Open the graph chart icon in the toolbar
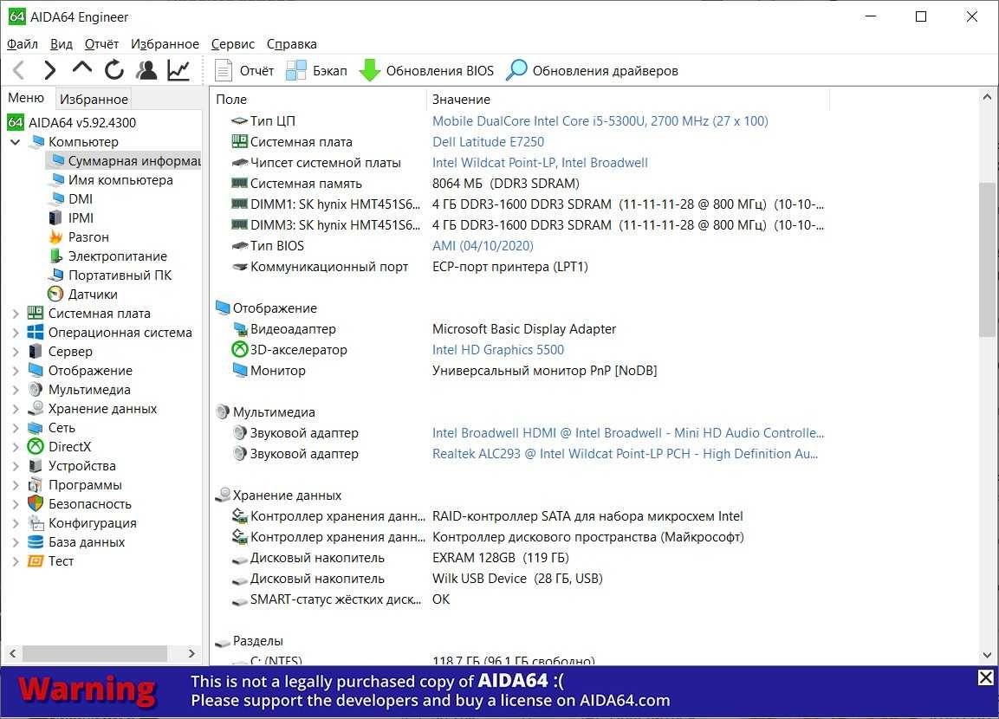Screen dimensions: 999x719 [x=178, y=70]
